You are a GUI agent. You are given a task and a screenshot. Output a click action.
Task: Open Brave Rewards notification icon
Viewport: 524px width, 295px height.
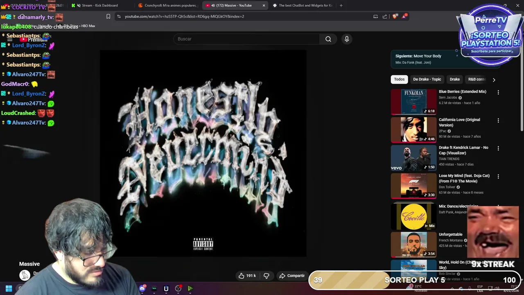click(405, 16)
